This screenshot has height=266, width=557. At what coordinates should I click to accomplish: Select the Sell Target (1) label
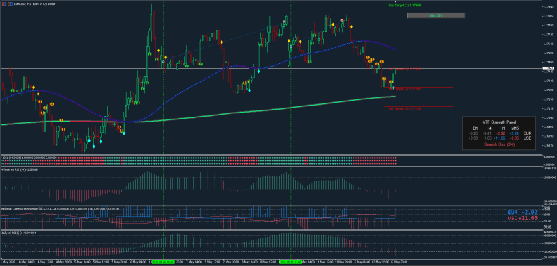click(405, 69)
